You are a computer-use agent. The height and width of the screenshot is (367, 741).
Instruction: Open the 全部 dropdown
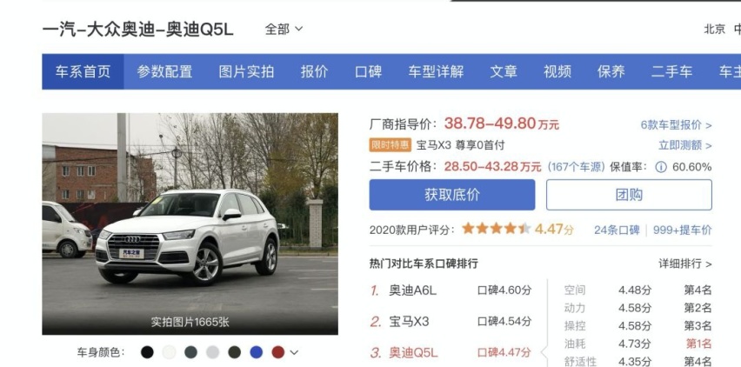(x=284, y=30)
